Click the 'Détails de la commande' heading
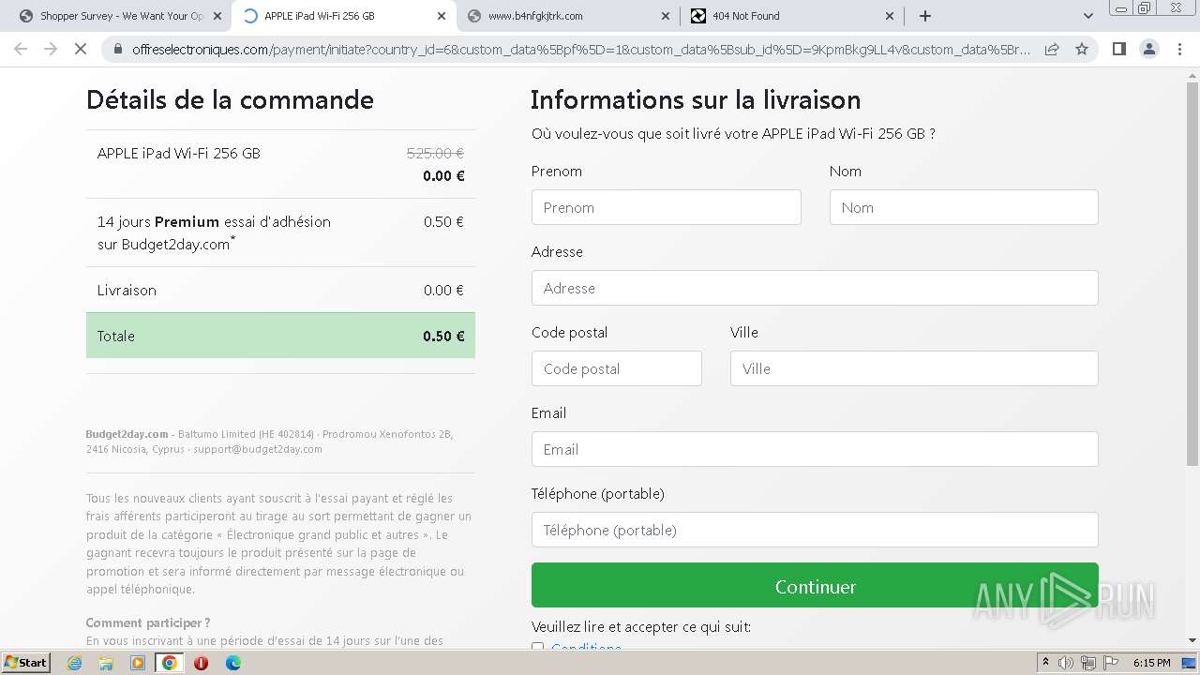1200x675 pixels. tap(230, 99)
